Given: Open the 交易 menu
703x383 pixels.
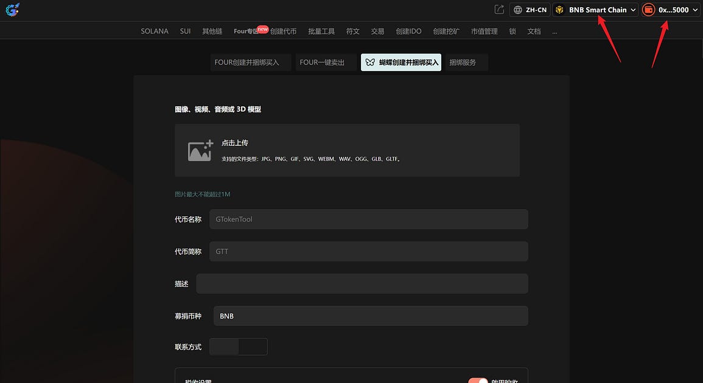Looking at the screenshot, I should [377, 32].
